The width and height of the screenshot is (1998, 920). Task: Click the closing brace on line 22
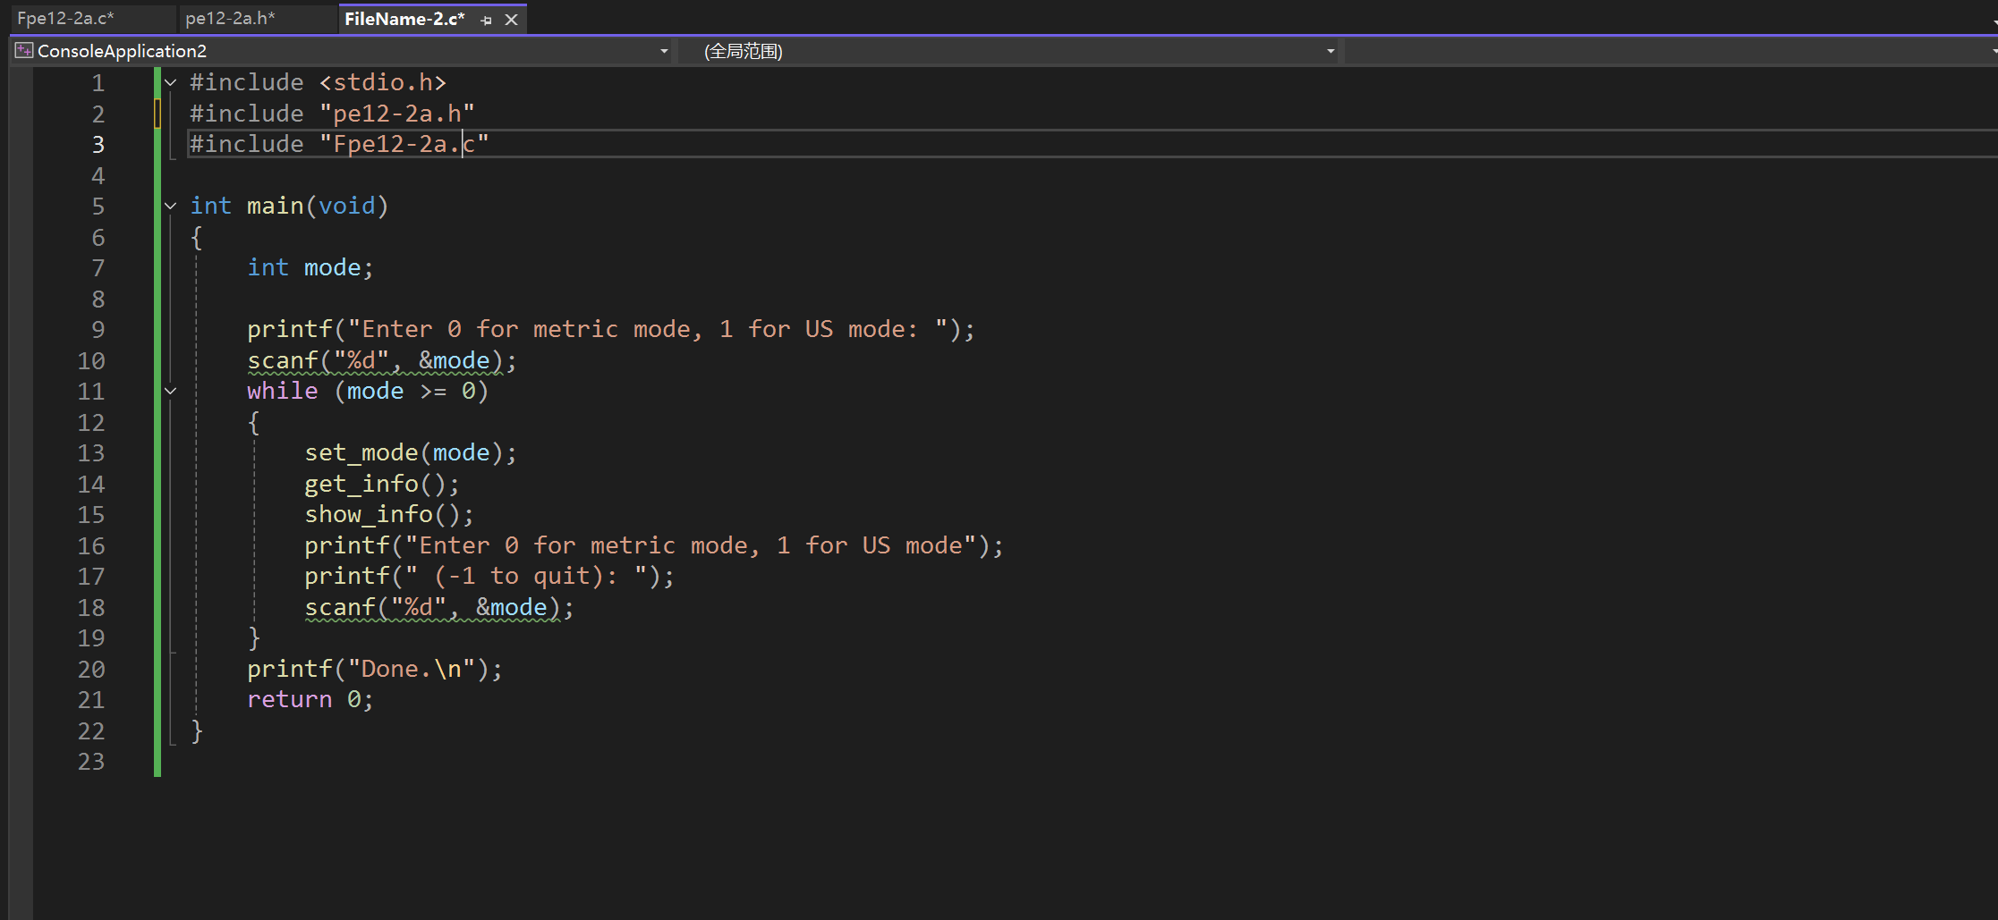tap(197, 730)
